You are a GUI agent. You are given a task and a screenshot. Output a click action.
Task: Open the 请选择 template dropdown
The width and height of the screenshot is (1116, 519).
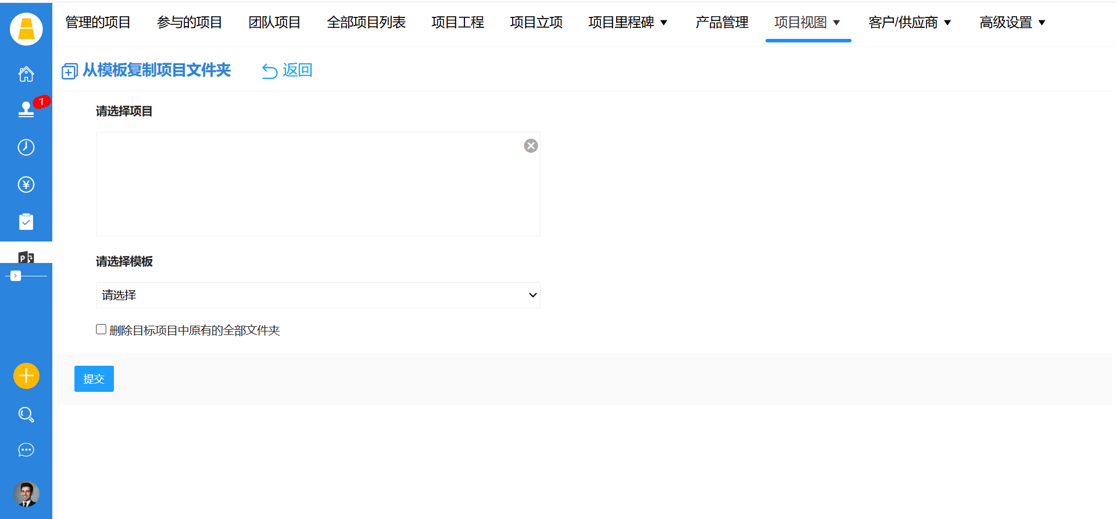coord(318,295)
